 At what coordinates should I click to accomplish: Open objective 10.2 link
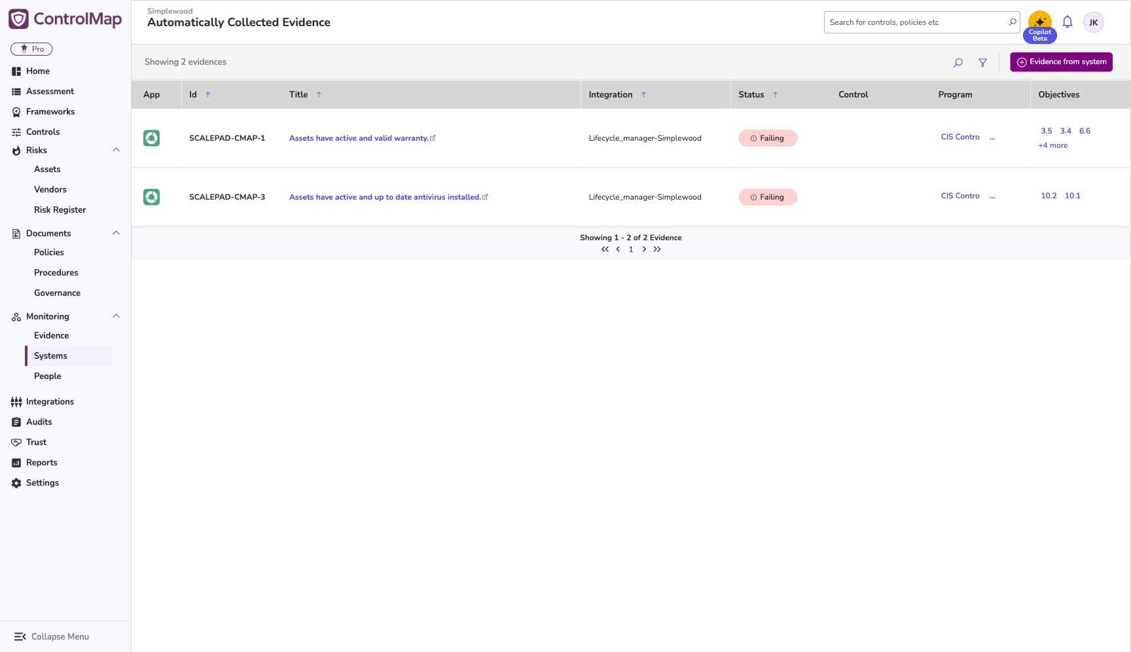point(1049,196)
